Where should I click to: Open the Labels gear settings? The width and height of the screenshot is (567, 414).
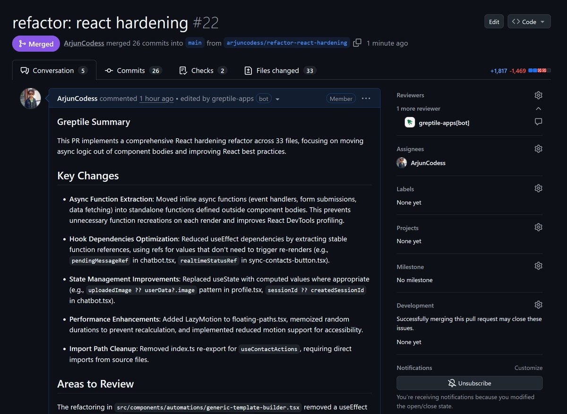[538, 188]
